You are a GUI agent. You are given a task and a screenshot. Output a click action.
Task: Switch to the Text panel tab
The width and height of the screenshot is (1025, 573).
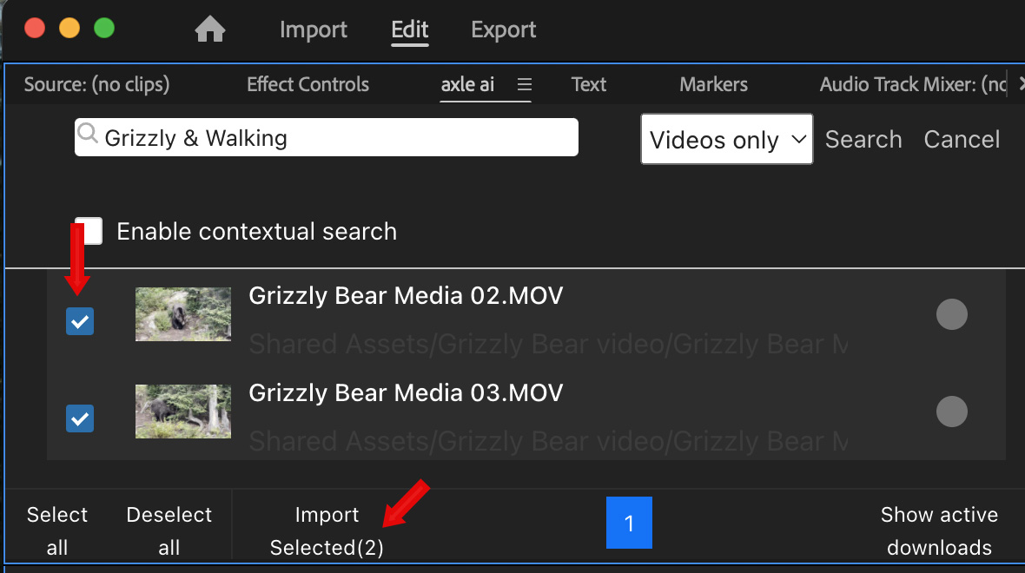click(588, 84)
